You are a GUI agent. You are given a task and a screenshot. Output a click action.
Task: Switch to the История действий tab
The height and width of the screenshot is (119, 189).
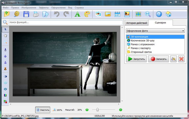coord(137,23)
